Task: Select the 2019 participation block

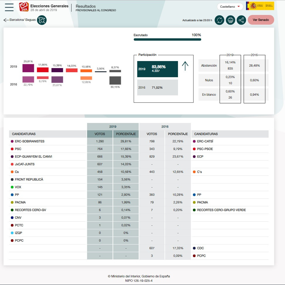Action: click(x=157, y=69)
